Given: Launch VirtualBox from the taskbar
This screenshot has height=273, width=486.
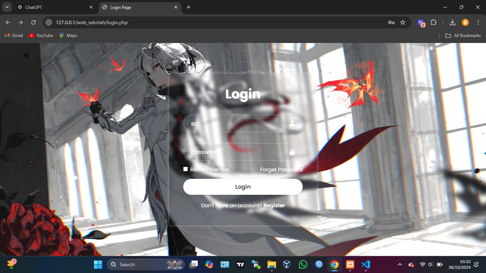Looking at the screenshot, I should click(x=287, y=264).
